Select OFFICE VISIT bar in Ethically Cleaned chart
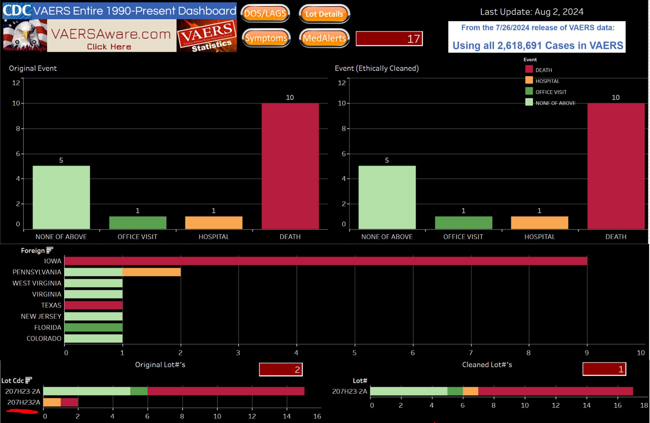 pos(463,223)
